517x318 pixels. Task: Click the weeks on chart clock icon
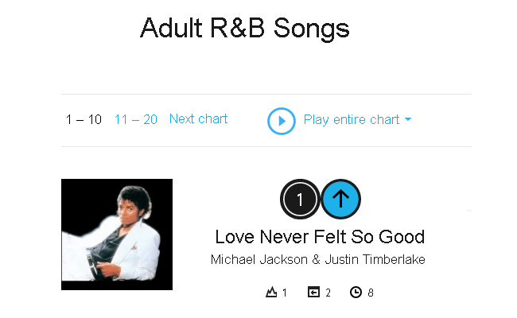point(356,293)
